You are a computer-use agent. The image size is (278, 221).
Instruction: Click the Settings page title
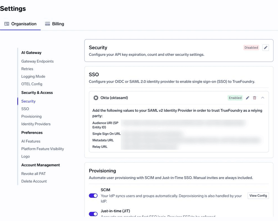(x=13, y=8)
